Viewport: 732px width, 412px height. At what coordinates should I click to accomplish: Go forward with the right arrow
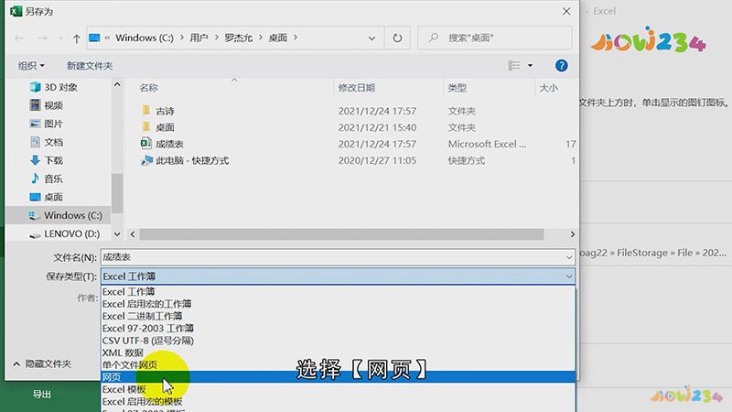(x=42, y=38)
